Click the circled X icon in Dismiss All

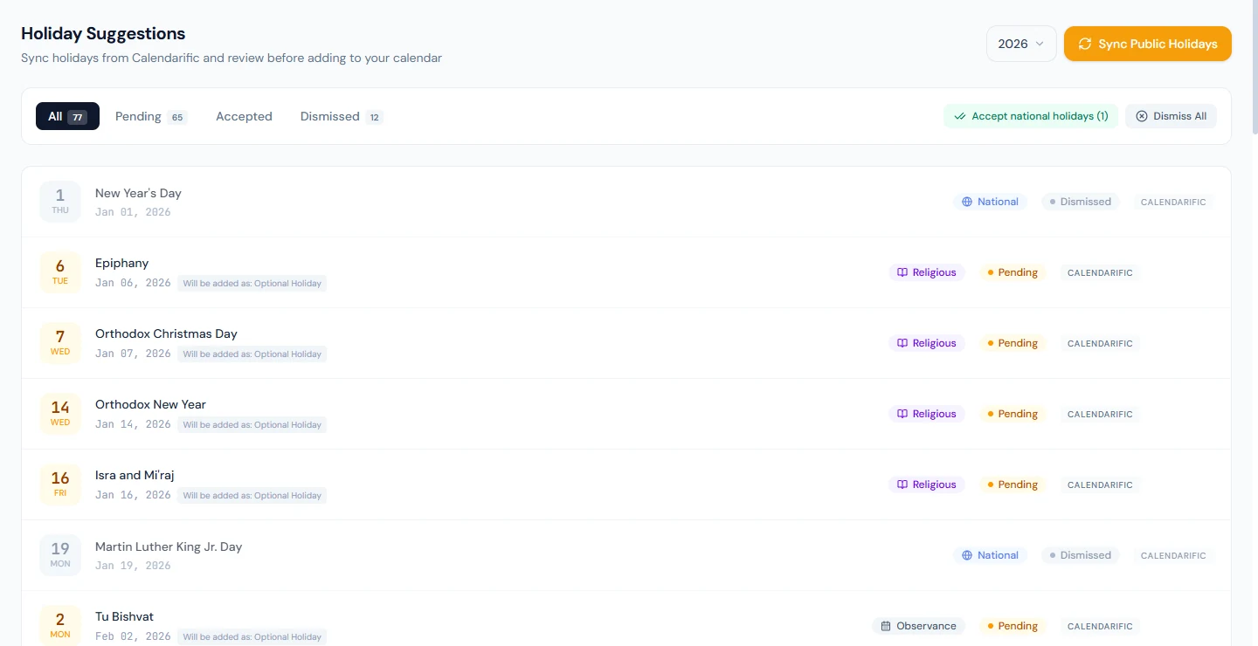pyautogui.click(x=1142, y=116)
